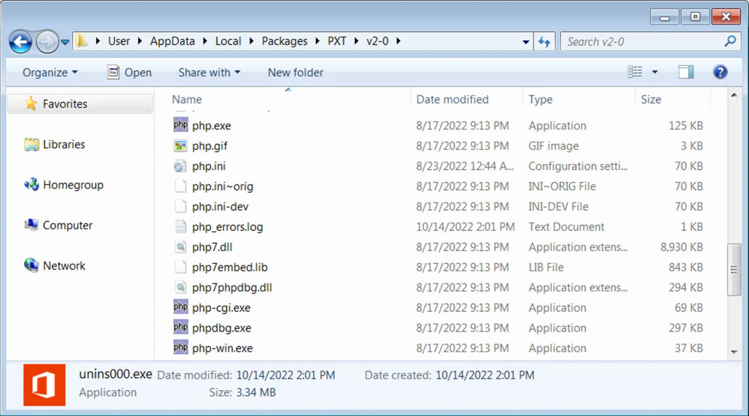Click the Forward navigation arrow button
This screenshot has height=416, width=749.
coord(47,42)
